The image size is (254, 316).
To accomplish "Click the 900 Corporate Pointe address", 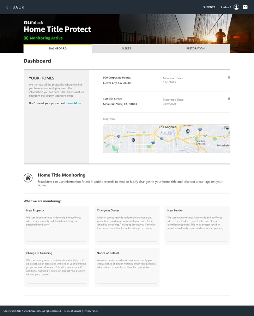I will click(x=117, y=80).
